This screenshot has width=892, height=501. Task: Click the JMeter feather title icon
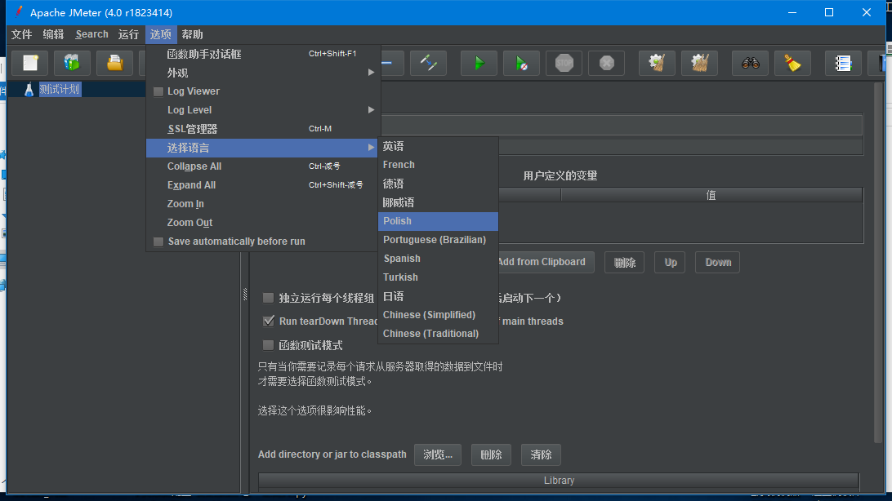[19, 11]
